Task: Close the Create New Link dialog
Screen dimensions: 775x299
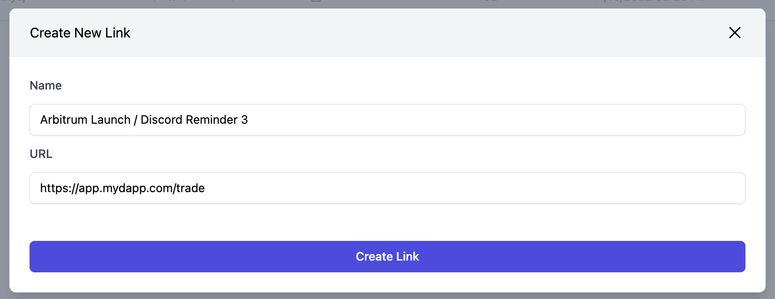Action: (x=735, y=33)
